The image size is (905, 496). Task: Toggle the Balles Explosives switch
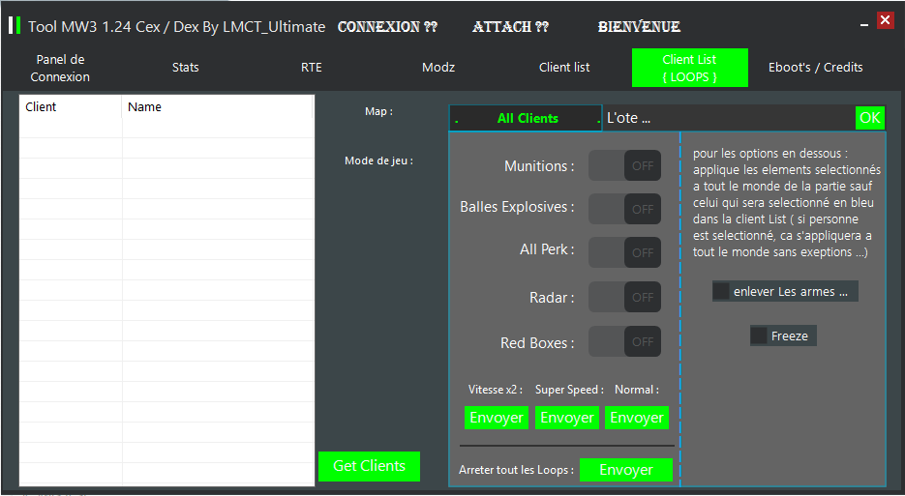(x=624, y=209)
